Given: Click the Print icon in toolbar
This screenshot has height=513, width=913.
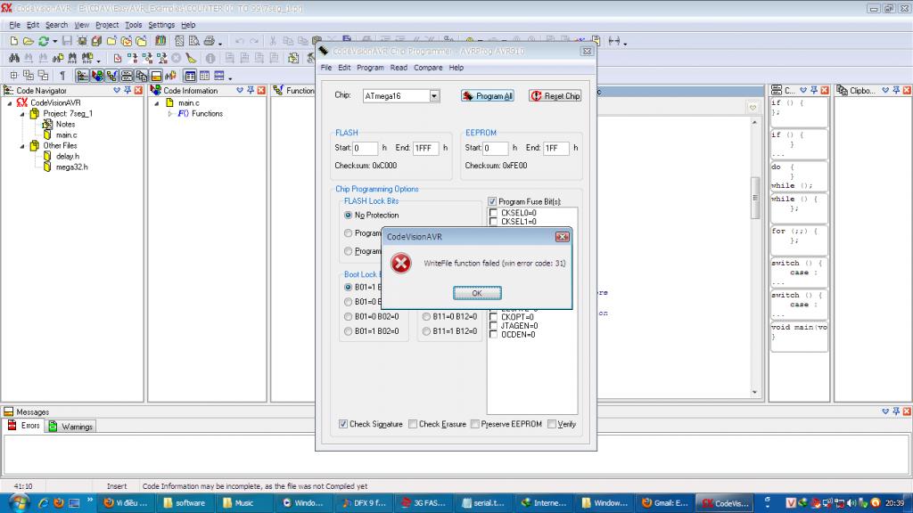Looking at the screenshot, I should (209, 41).
